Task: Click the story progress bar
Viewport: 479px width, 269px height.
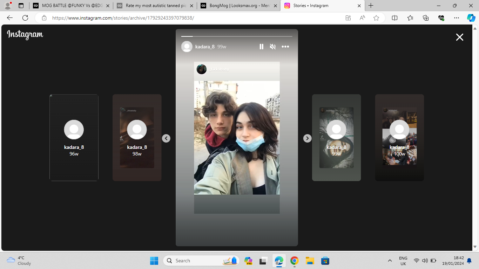Action: (x=237, y=36)
